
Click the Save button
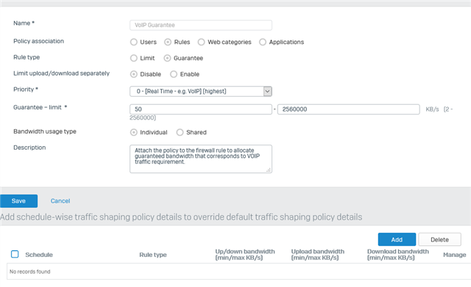coord(18,201)
